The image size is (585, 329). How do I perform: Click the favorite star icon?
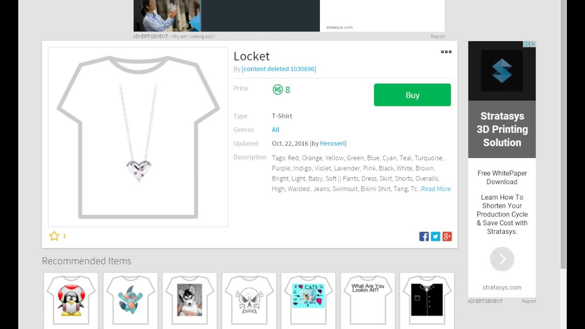coord(54,236)
